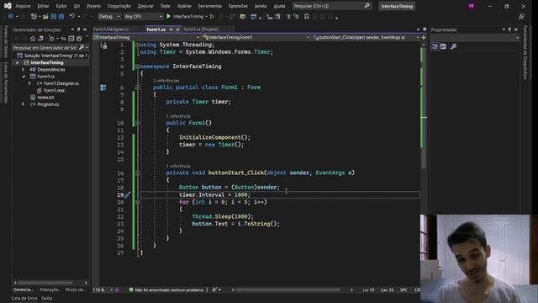The height and width of the screenshot is (303, 538).
Task: Expand the Dependências node
Action: [x=24, y=69]
